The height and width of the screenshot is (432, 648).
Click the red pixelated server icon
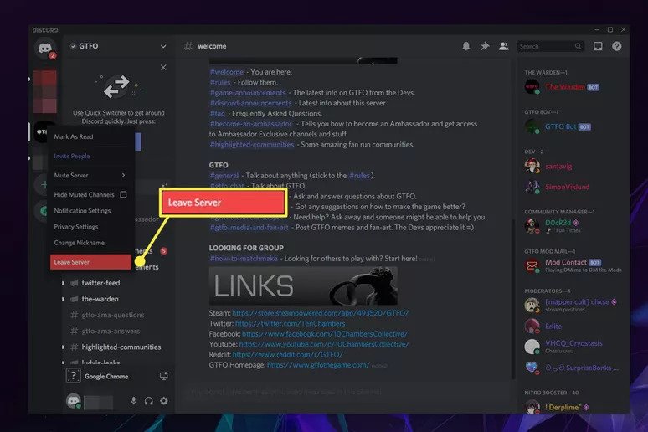point(45,91)
